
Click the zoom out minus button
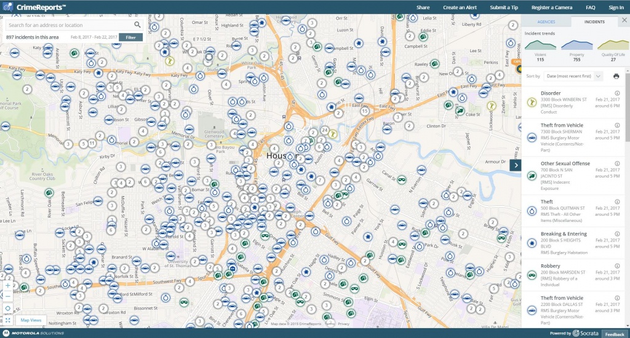pos(7,296)
